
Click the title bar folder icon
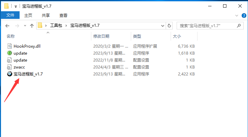[7, 6]
